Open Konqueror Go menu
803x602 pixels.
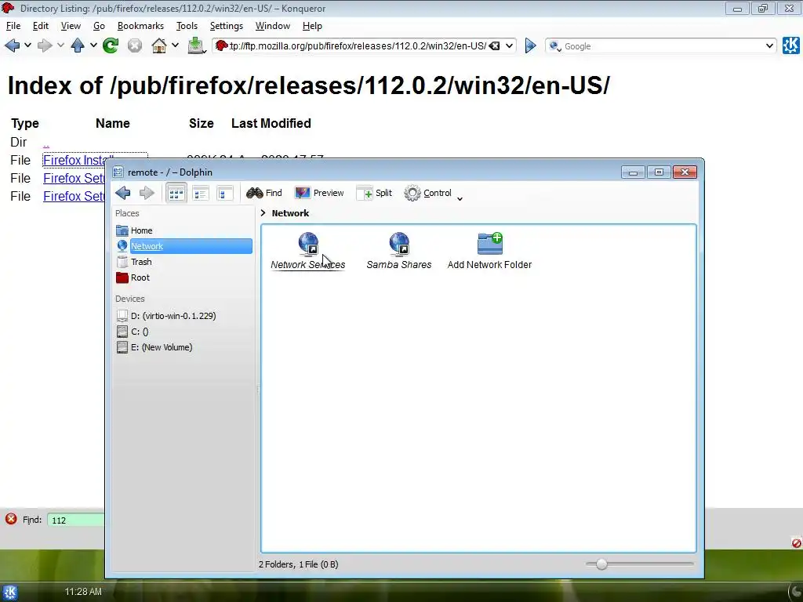99,26
